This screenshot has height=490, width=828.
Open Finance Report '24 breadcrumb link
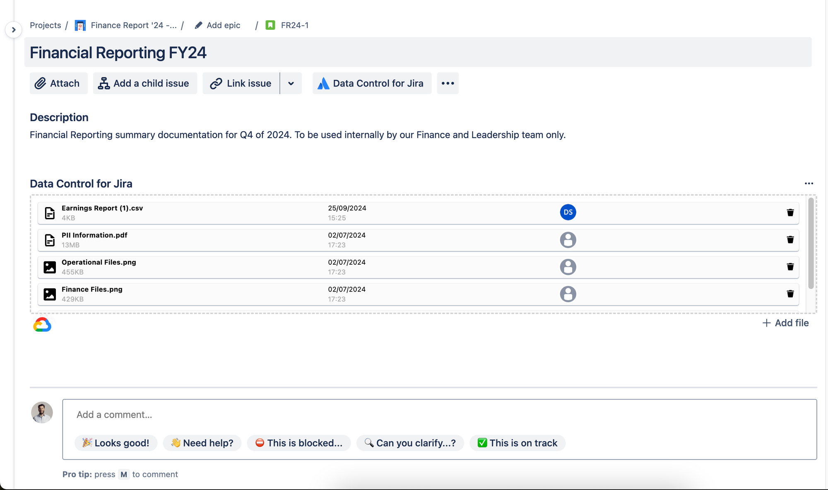point(133,25)
